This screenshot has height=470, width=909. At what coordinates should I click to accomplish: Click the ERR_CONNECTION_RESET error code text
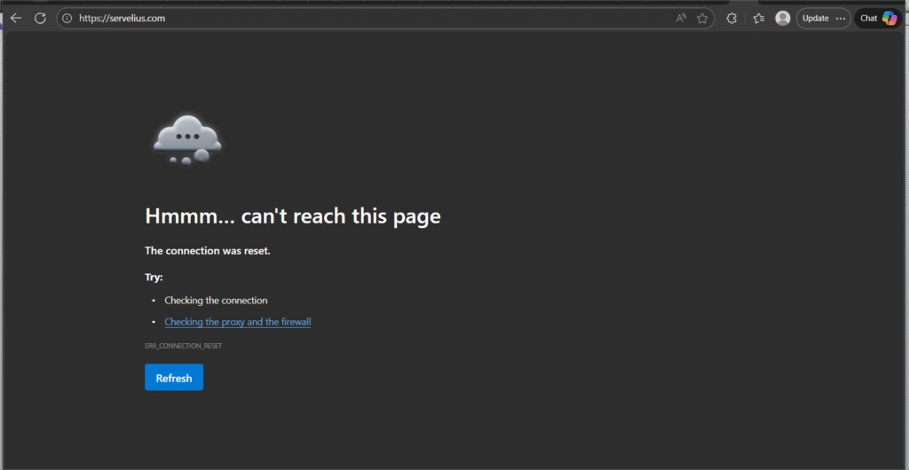click(x=183, y=346)
